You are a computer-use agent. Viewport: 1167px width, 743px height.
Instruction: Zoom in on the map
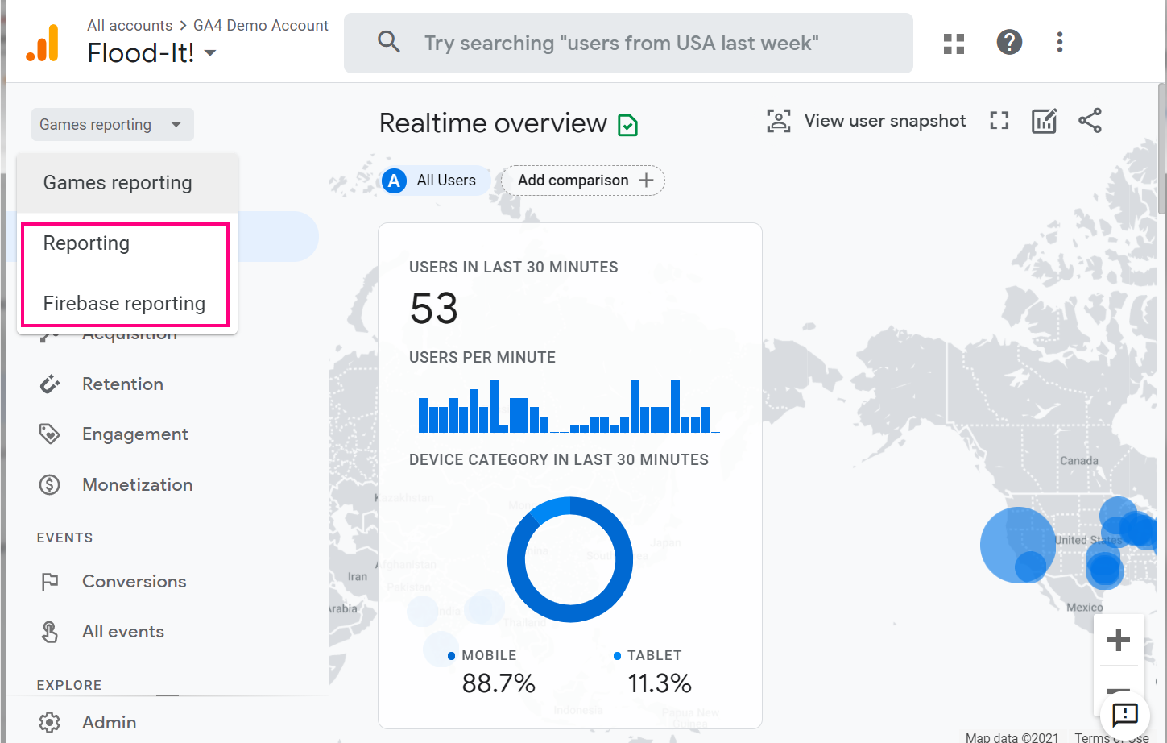1118,640
